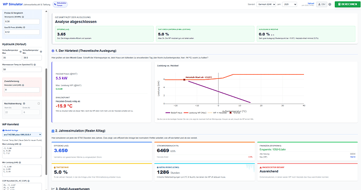Click the '6469' Stromverbrauch value
This screenshot has height=190, width=361.
[x=163, y=151]
